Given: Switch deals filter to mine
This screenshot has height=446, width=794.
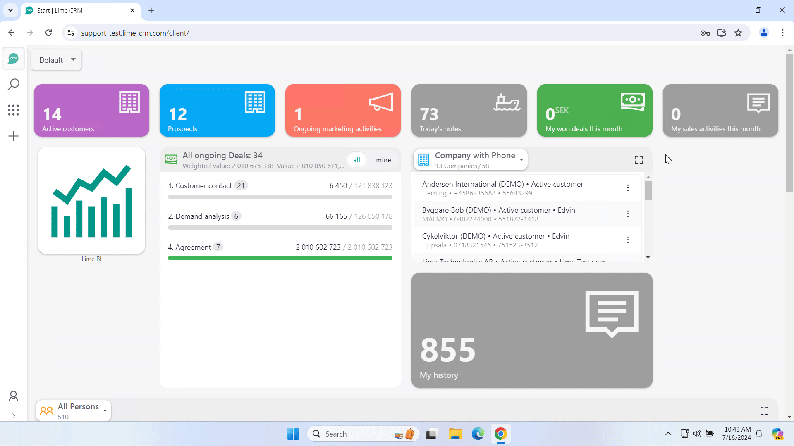Looking at the screenshot, I should (x=383, y=160).
